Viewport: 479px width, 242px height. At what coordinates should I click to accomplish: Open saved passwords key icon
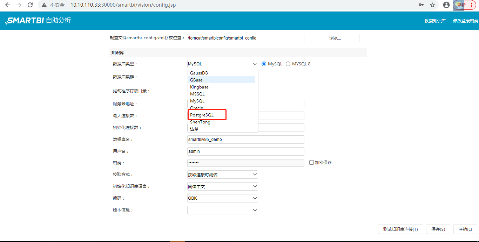tap(421, 5)
